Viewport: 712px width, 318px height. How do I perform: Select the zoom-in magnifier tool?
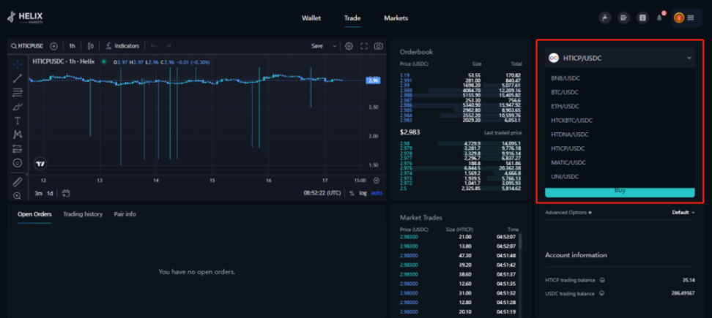click(x=18, y=196)
